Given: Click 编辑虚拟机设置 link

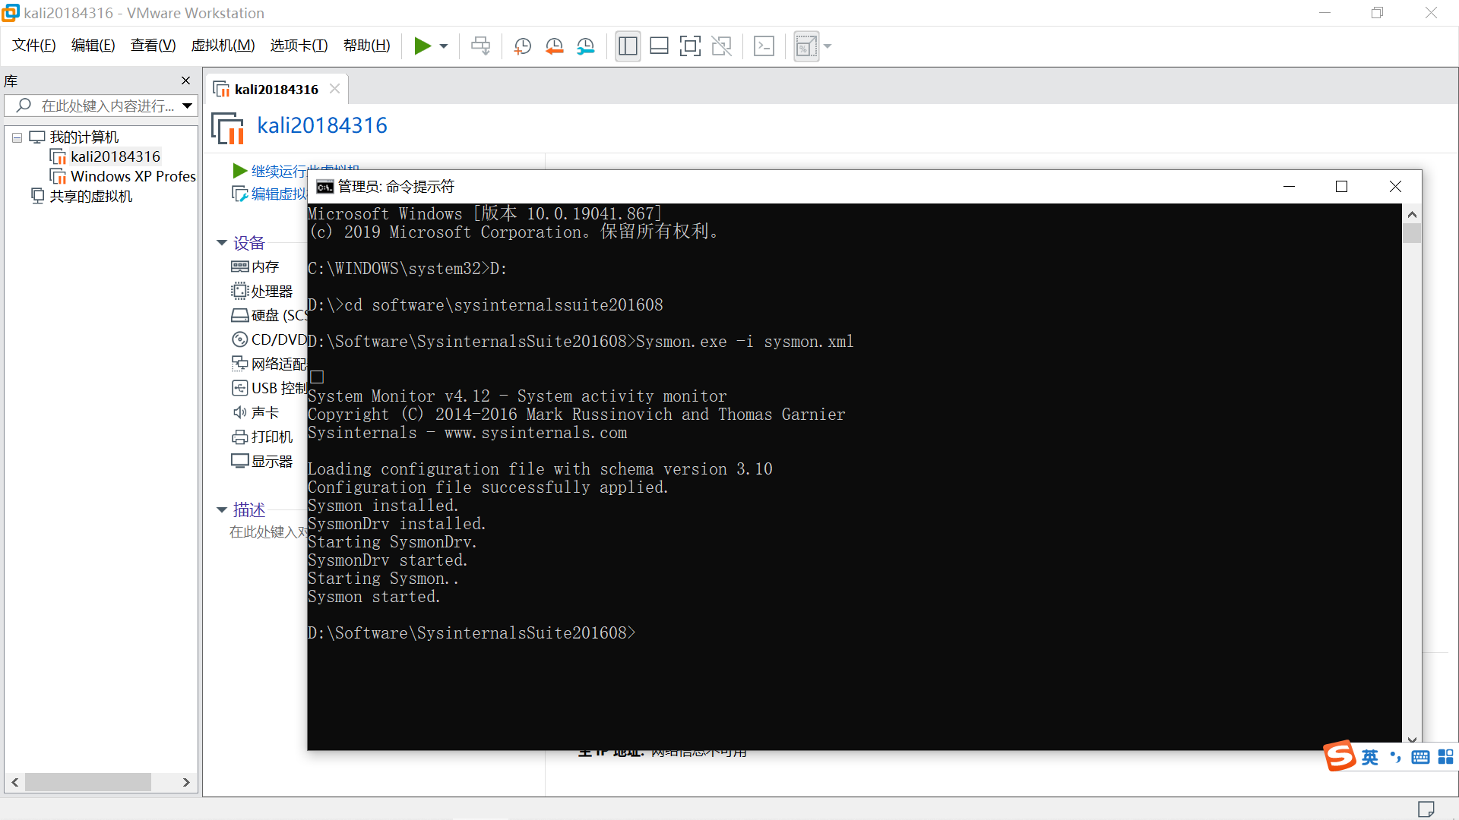Looking at the screenshot, I should 270,194.
